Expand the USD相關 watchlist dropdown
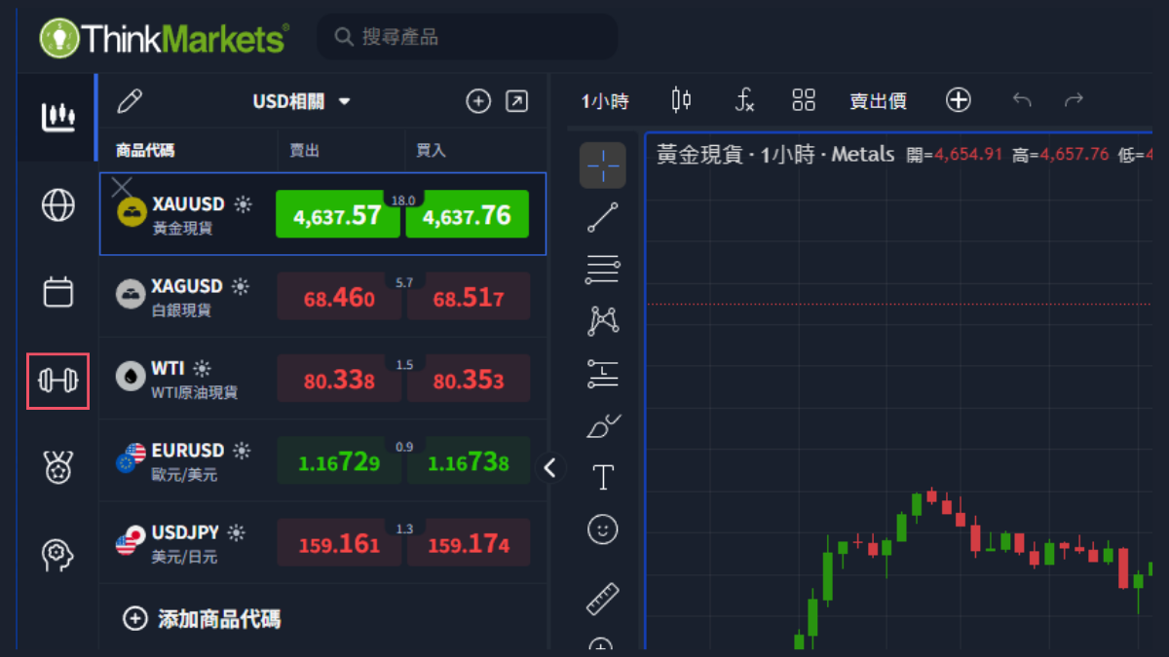Screen dimensions: 1169x657 pyautogui.click(x=302, y=101)
